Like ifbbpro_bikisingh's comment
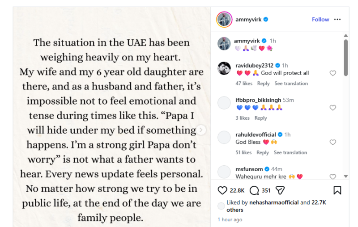This screenshot has width=358, height=227. coord(332,108)
